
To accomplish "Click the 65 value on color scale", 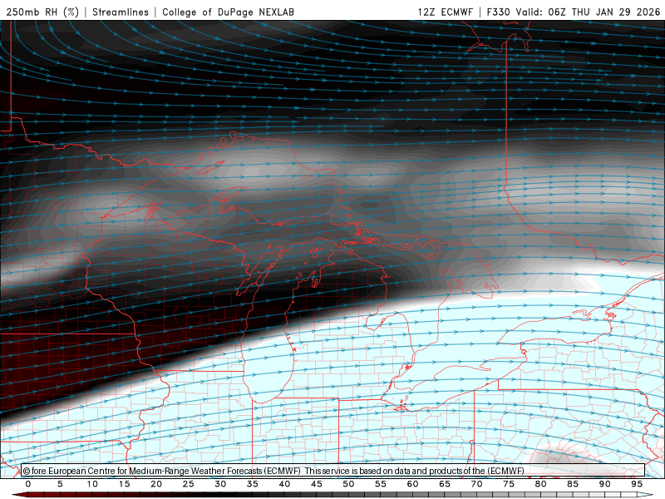I will pos(445,484).
